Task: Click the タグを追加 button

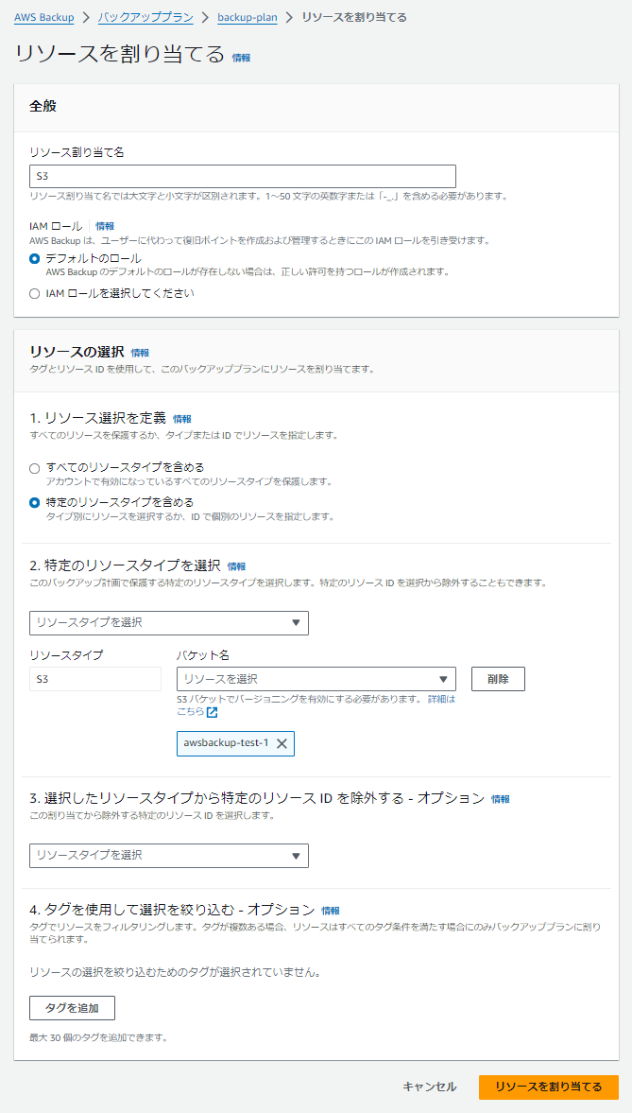Action: point(71,1008)
